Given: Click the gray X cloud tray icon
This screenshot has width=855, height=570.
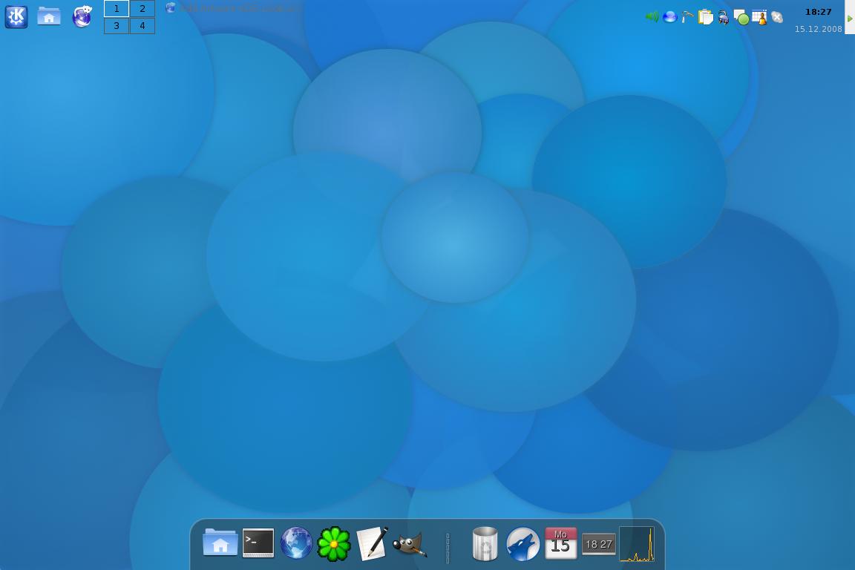Looking at the screenshot, I should point(777,18).
